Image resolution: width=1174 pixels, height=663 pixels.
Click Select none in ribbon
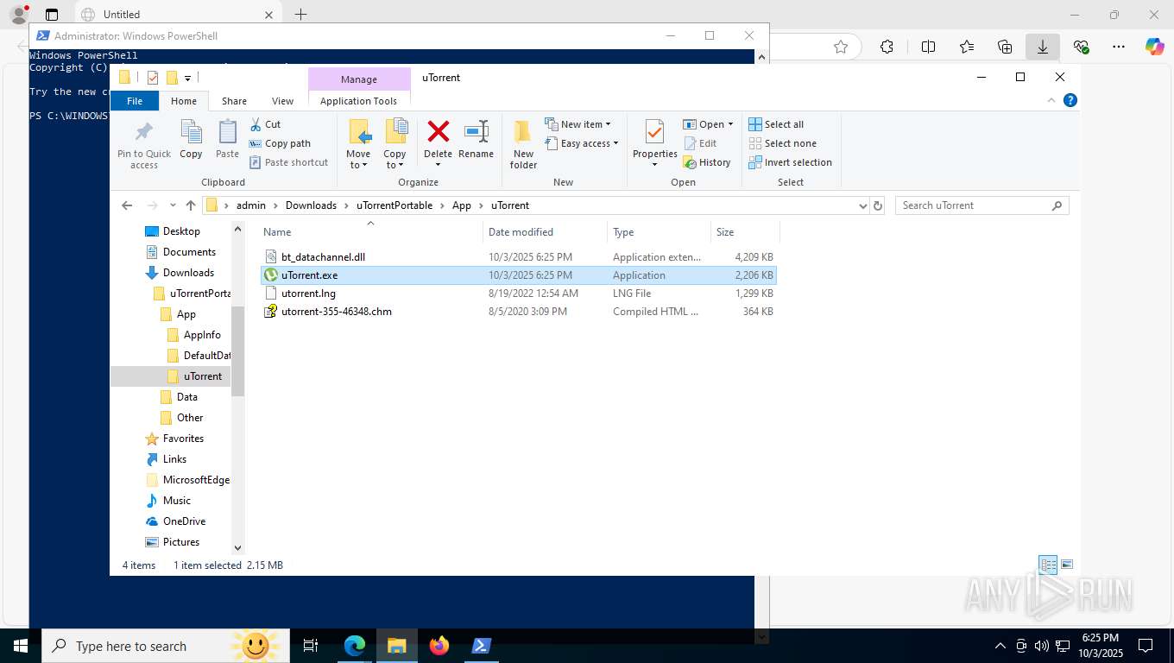tap(782, 143)
